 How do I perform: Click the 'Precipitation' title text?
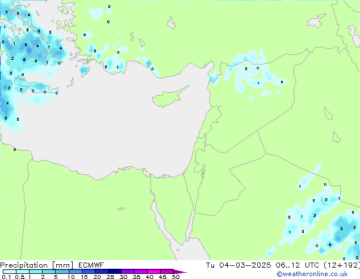(24, 265)
